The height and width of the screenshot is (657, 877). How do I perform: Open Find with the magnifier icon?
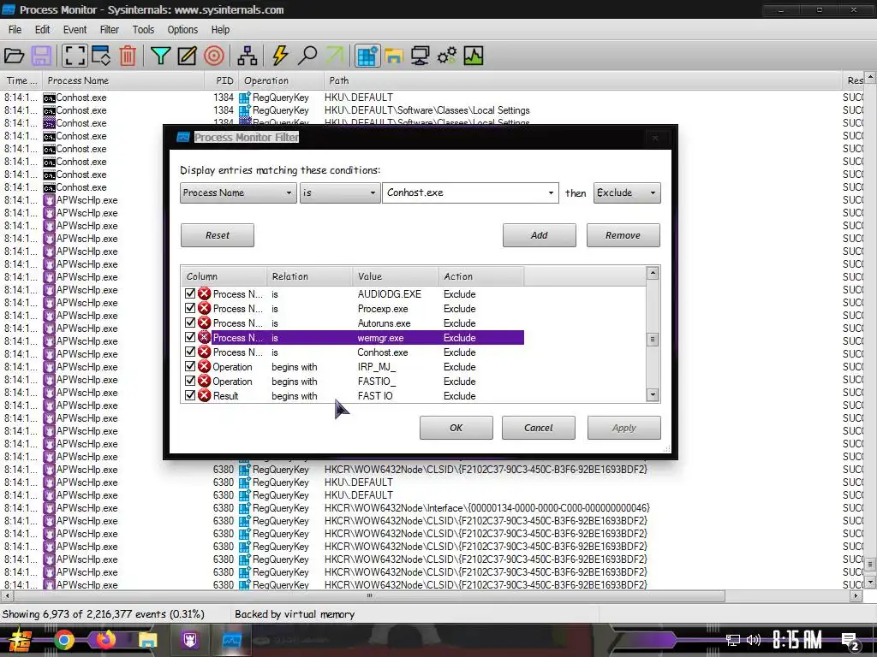(307, 56)
